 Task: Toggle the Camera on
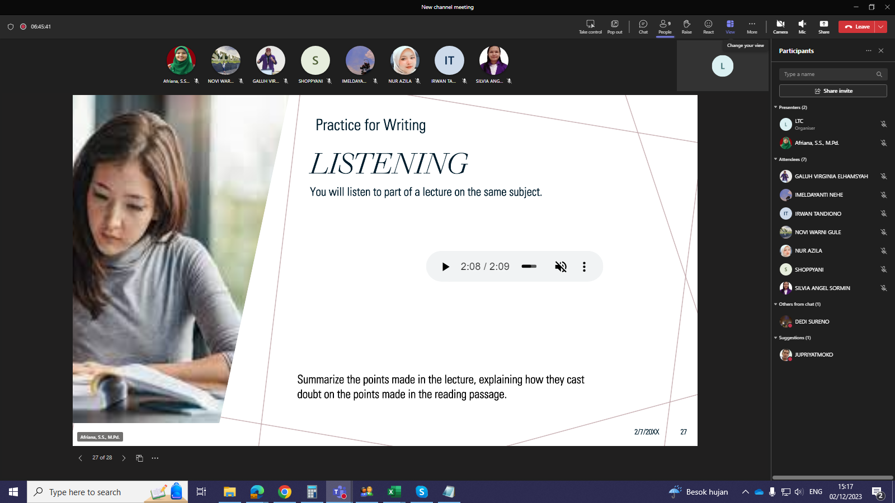780,26
